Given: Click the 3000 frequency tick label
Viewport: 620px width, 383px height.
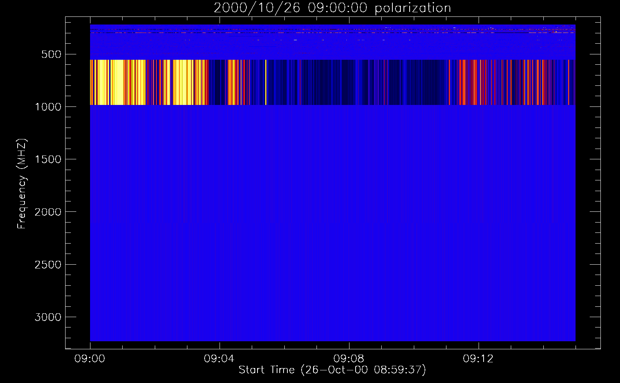Looking at the screenshot, I should [x=48, y=317].
